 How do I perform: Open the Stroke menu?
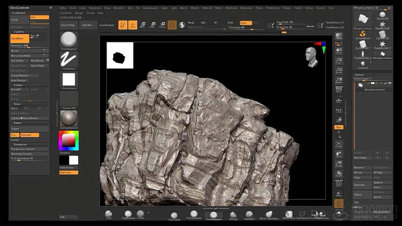coord(309,8)
